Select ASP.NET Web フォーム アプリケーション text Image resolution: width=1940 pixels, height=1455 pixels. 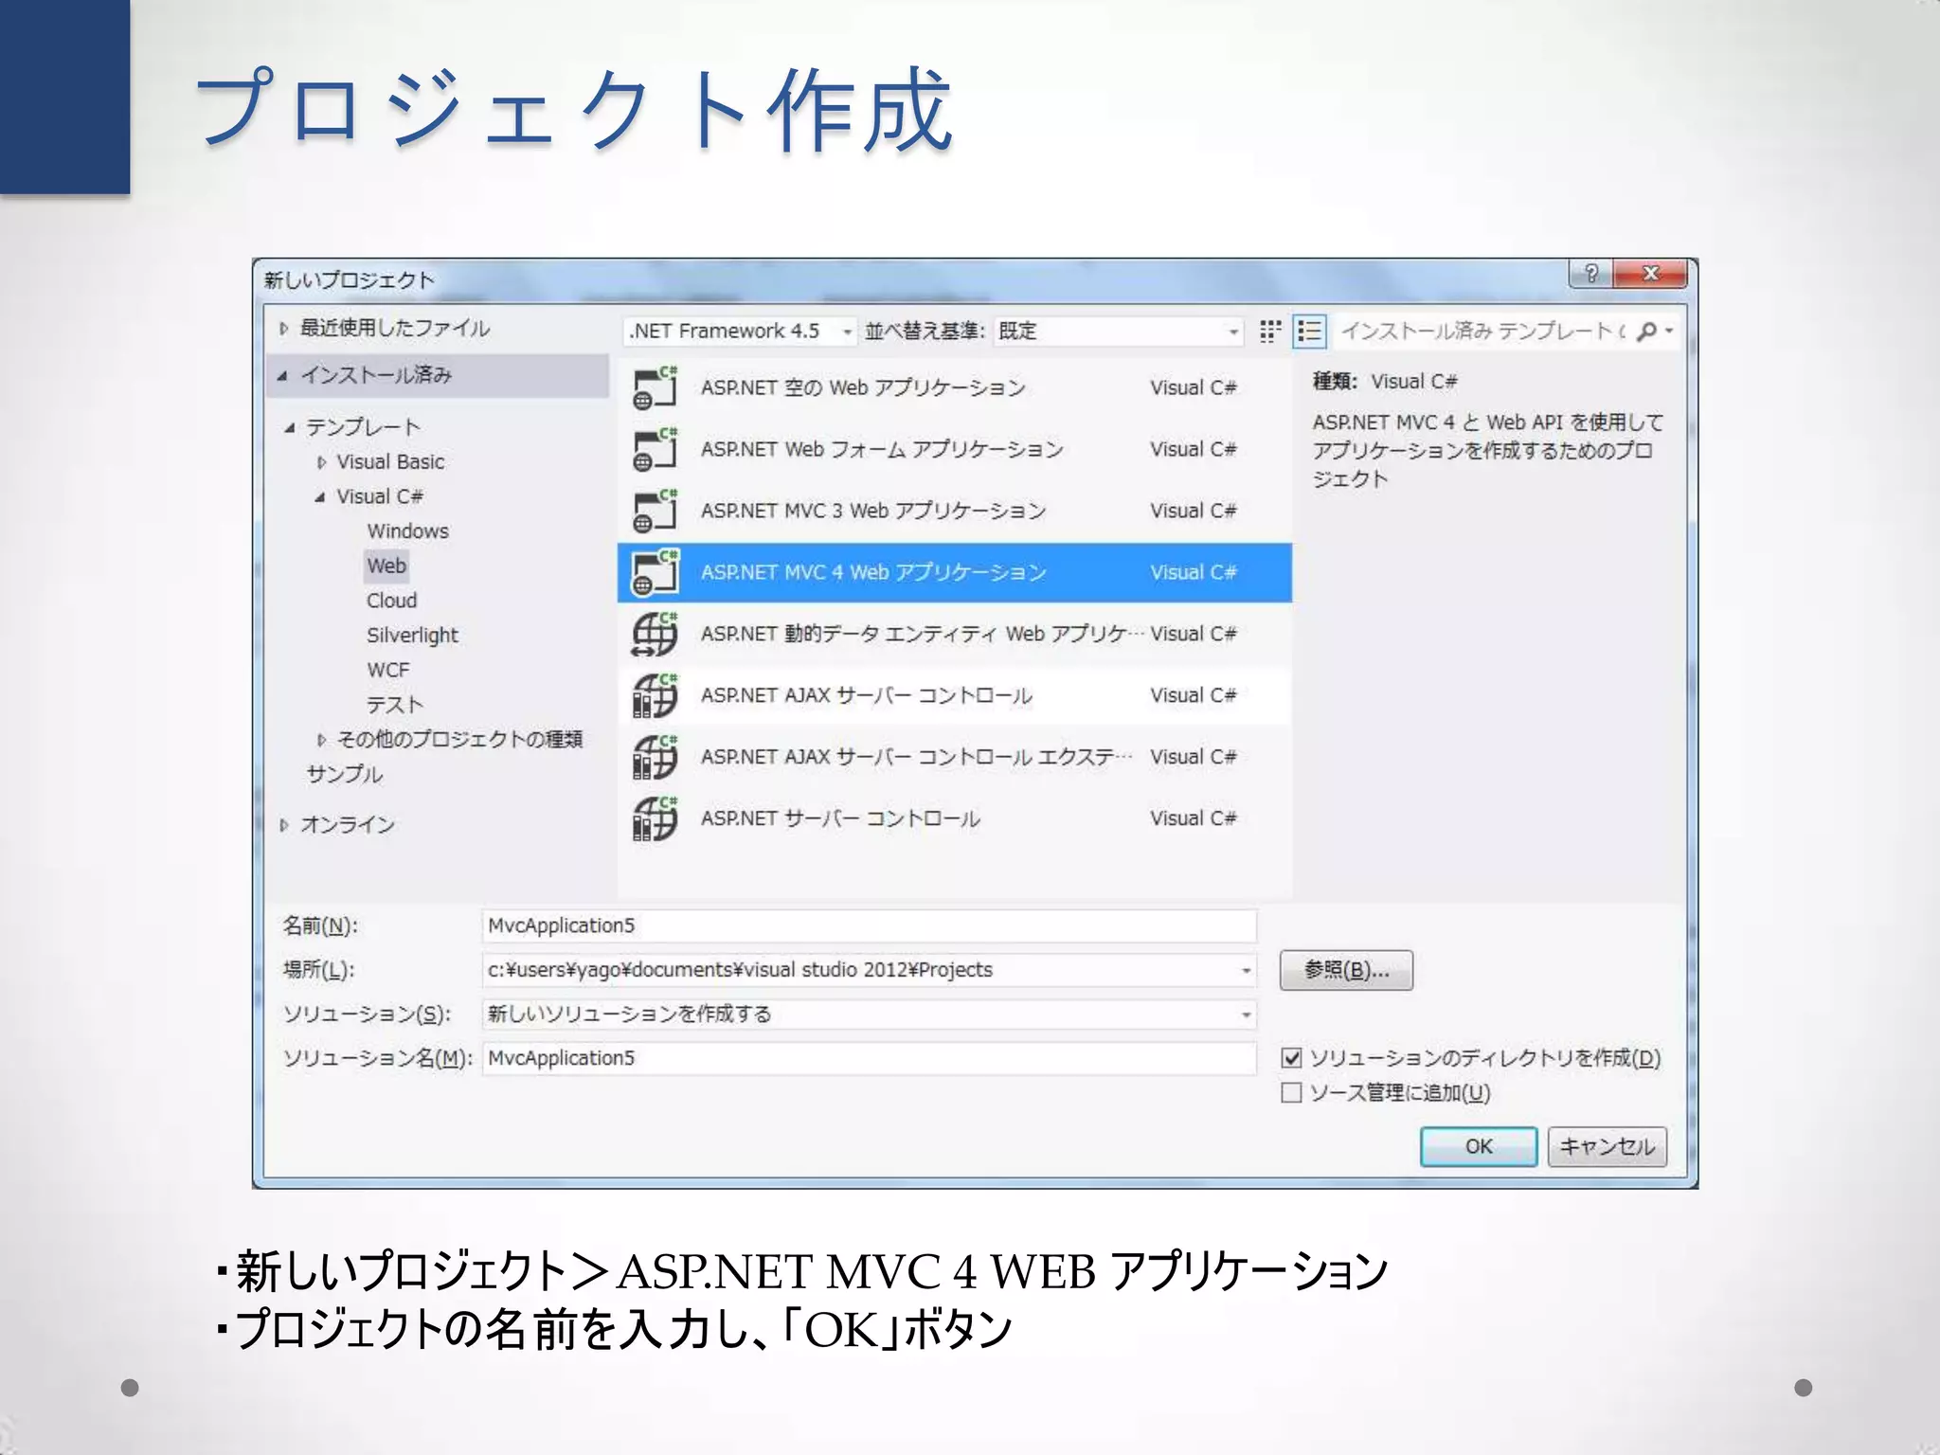tap(882, 449)
